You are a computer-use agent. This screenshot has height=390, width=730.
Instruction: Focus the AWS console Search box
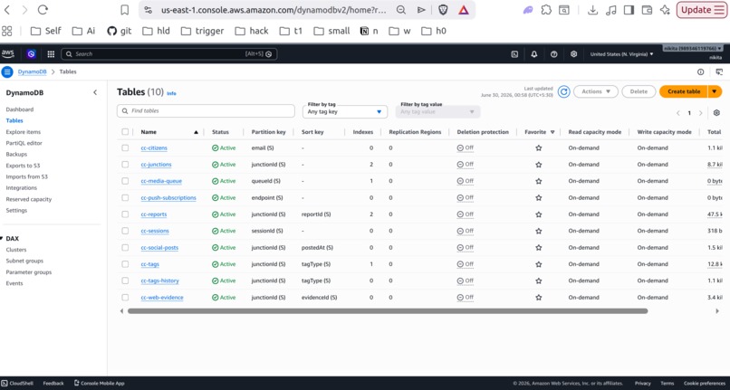pyautogui.click(x=169, y=54)
